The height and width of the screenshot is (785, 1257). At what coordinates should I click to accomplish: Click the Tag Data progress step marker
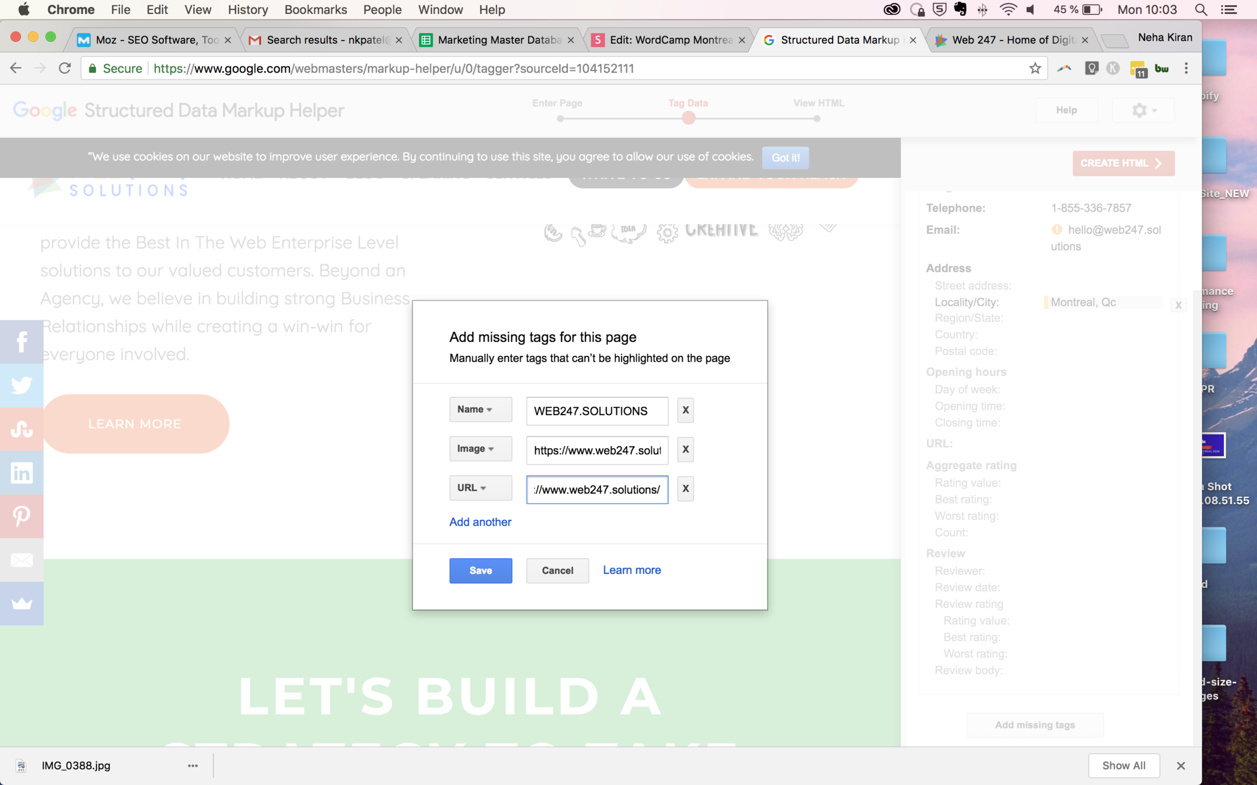[x=688, y=118]
